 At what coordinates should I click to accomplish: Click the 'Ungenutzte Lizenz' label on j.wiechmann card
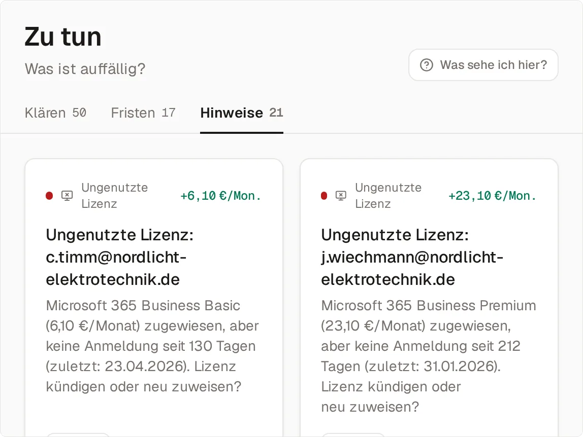pos(388,196)
